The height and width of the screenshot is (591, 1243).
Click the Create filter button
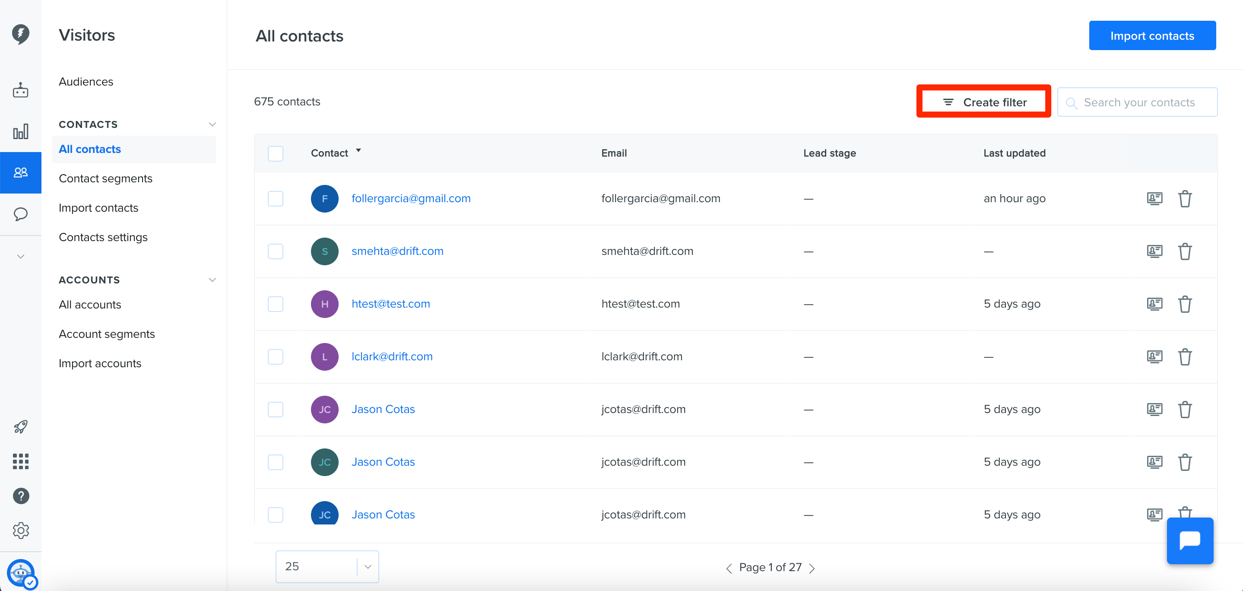(x=983, y=102)
